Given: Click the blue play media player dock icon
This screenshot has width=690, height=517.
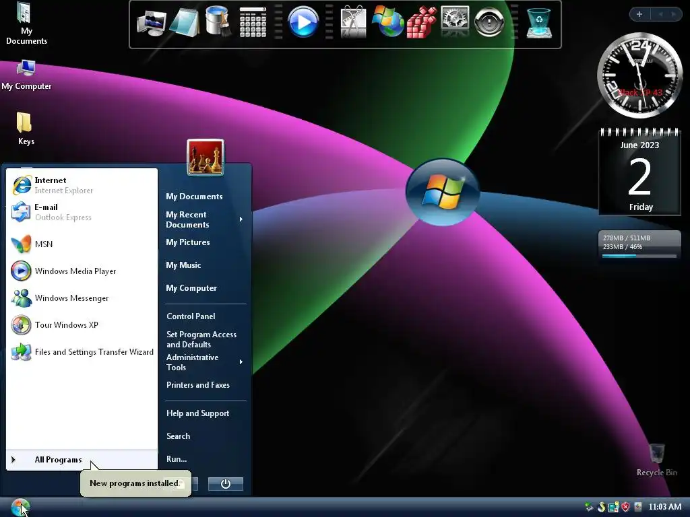Looking at the screenshot, I should coord(303,22).
